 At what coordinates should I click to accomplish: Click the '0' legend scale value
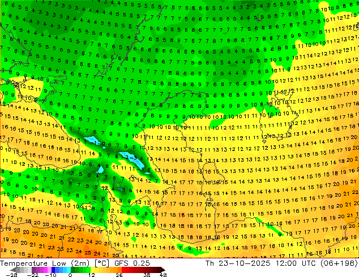[70, 275]
